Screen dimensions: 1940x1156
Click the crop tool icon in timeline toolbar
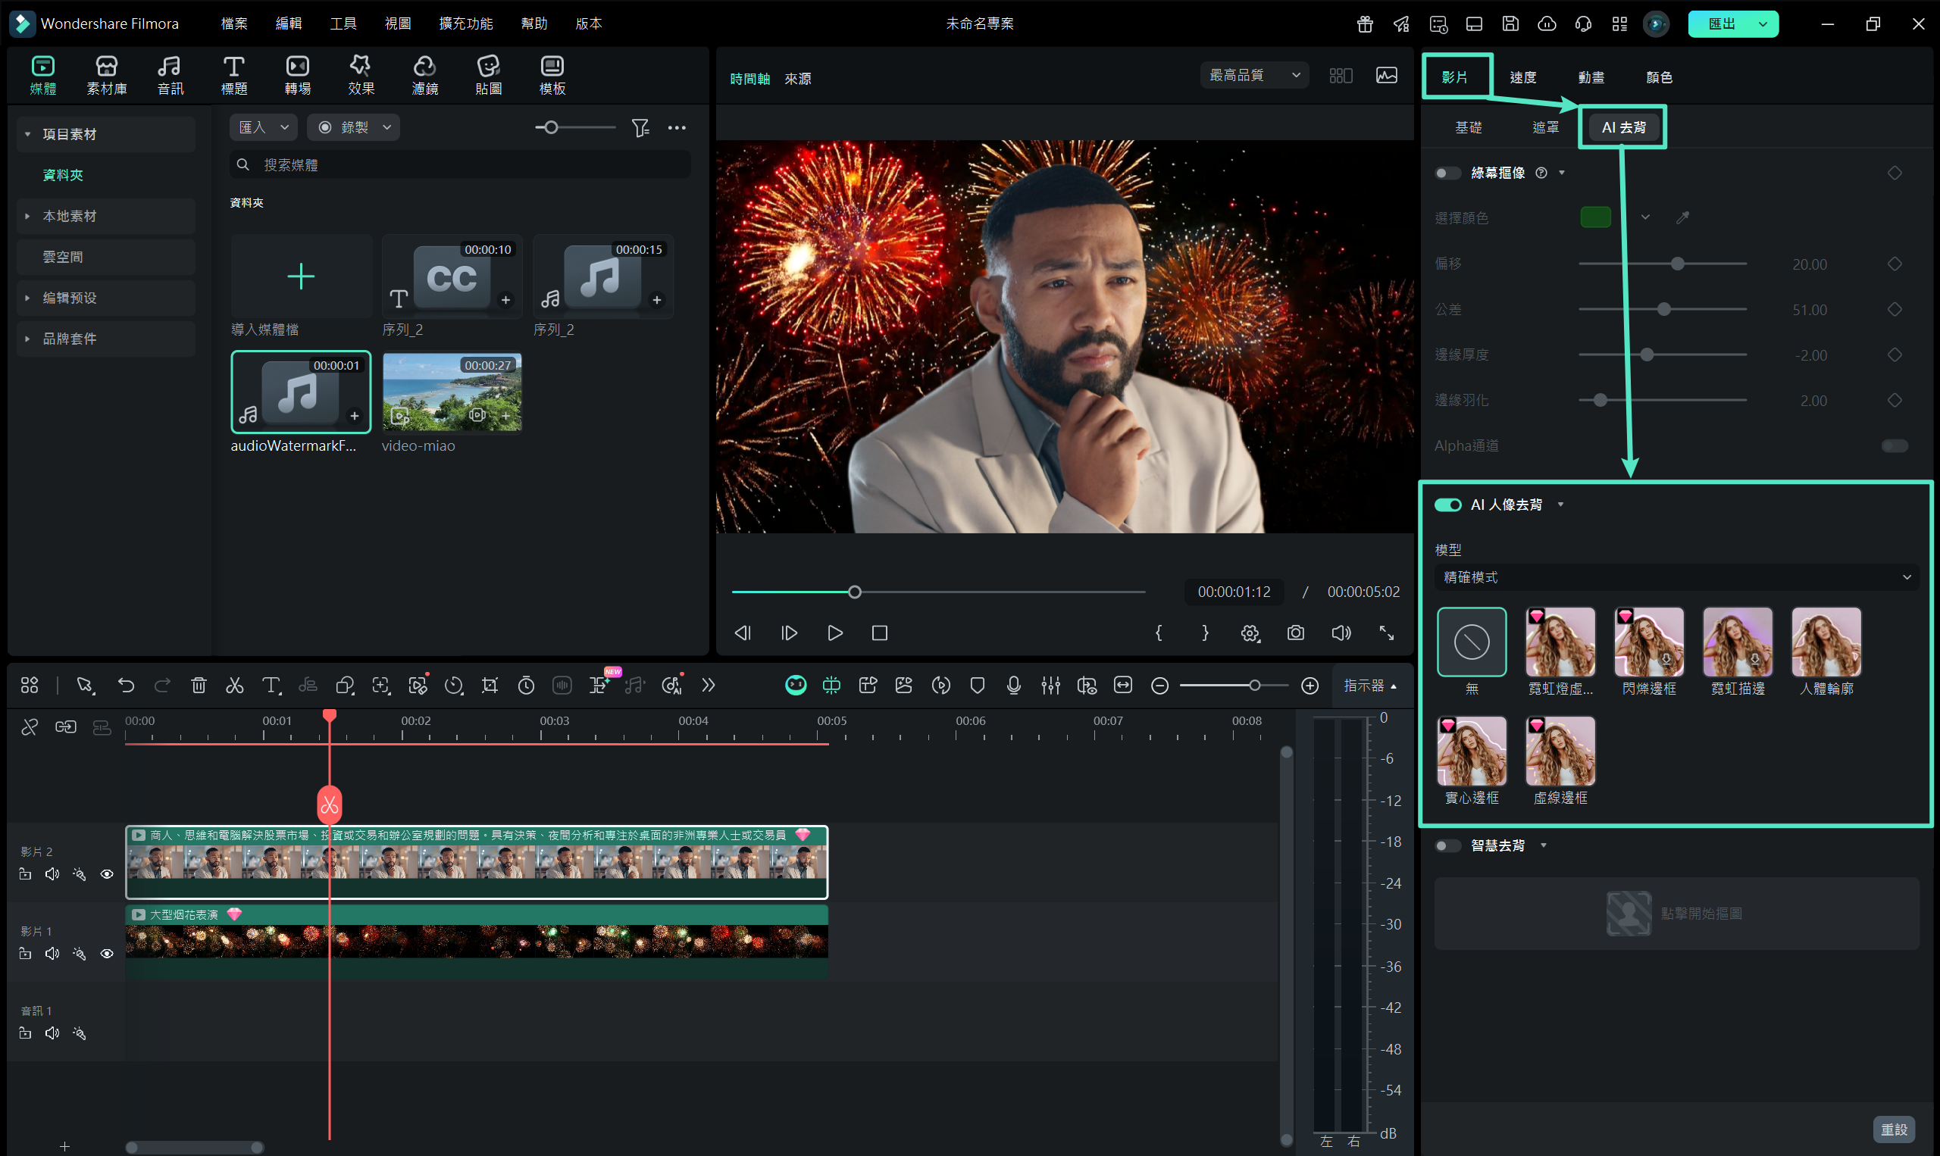490,686
